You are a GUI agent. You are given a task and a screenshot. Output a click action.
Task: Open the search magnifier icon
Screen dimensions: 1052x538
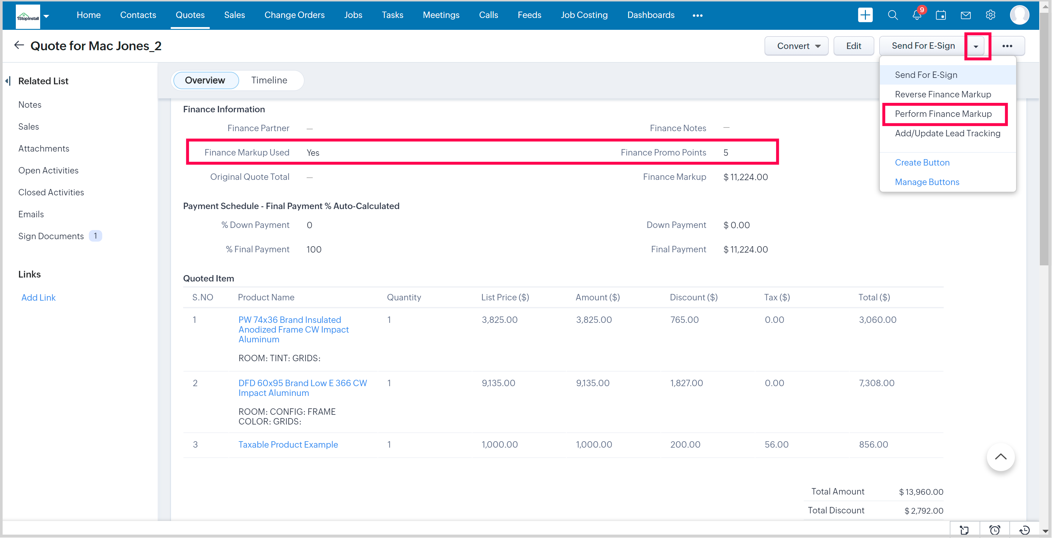(893, 15)
